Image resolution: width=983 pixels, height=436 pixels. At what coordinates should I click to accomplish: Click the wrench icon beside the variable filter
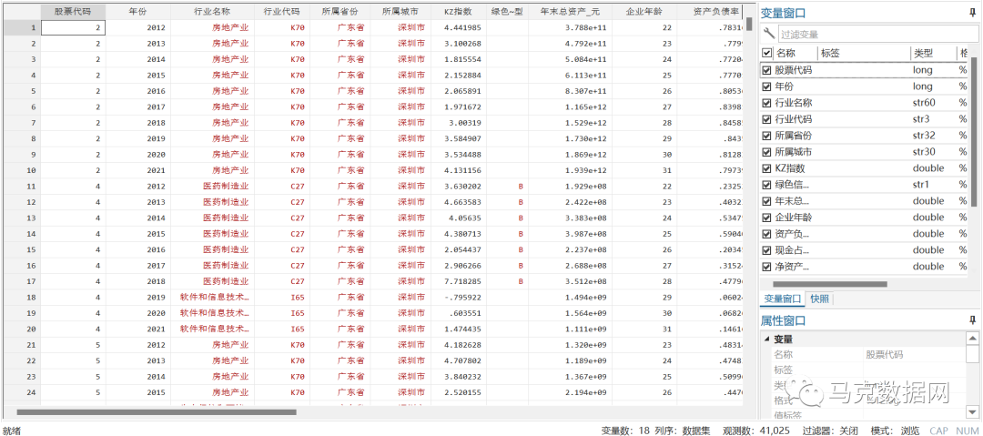click(768, 34)
